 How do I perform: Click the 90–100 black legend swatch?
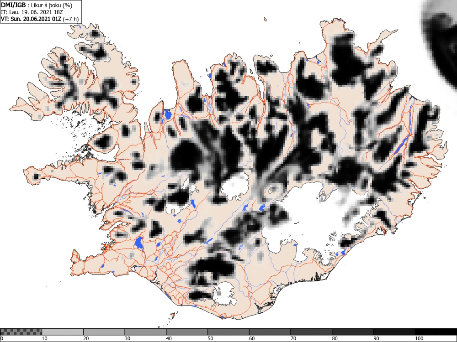point(394,332)
